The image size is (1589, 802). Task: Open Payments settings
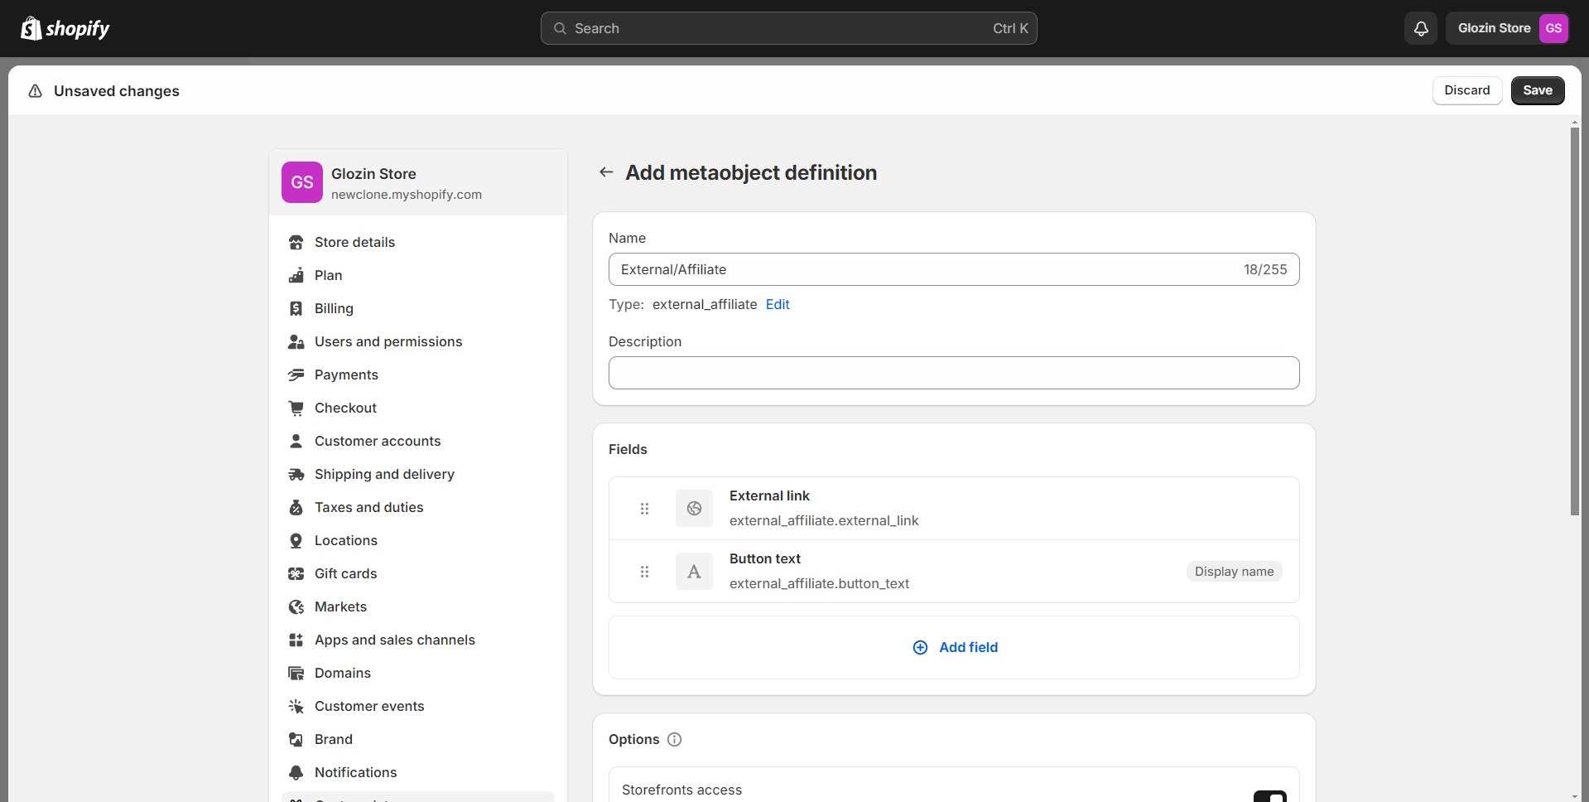pos(346,374)
